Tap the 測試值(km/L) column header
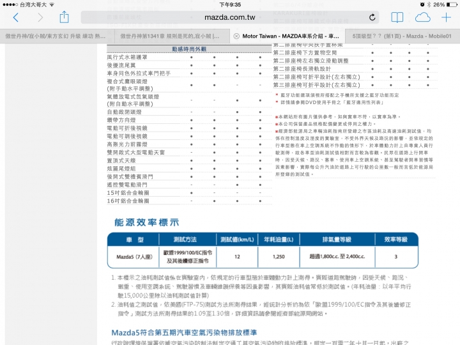The height and width of the screenshot is (345, 460). coord(237,240)
